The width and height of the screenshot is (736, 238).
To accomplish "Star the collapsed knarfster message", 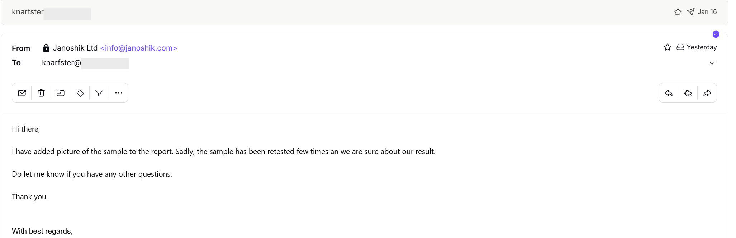I will pos(678,12).
